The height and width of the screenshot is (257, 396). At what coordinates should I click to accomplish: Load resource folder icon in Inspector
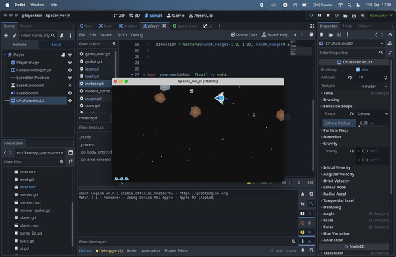331,35
